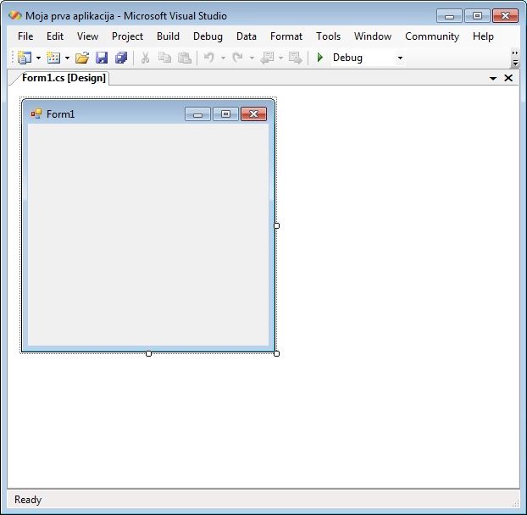Select the Form1.cs [Design] tab
Viewport: 527px width, 515px height.
[x=64, y=78]
